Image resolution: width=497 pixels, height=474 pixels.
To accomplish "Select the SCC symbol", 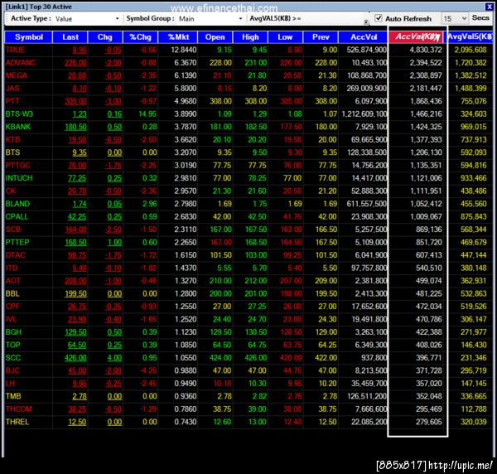I will click(13, 358).
